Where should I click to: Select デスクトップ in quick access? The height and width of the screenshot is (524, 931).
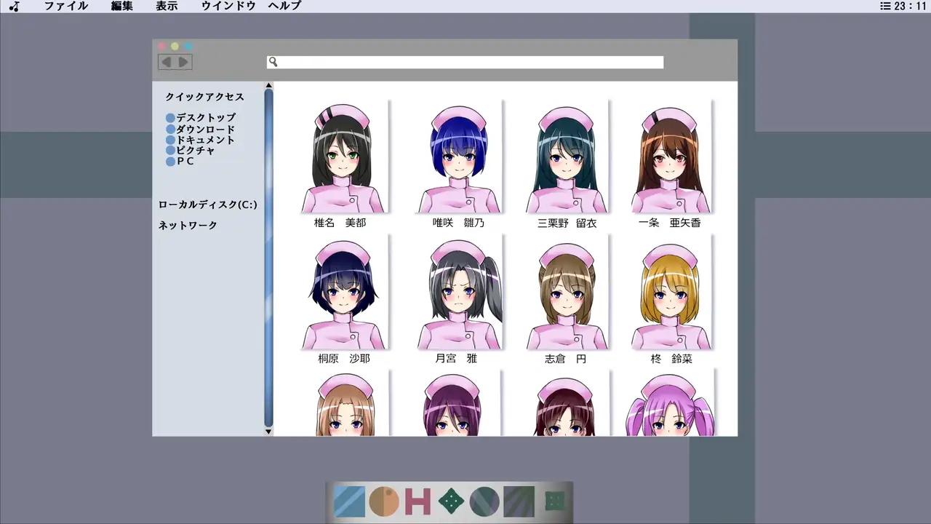(205, 117)
